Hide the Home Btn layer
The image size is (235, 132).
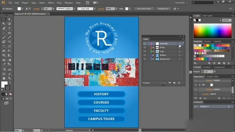144,44
